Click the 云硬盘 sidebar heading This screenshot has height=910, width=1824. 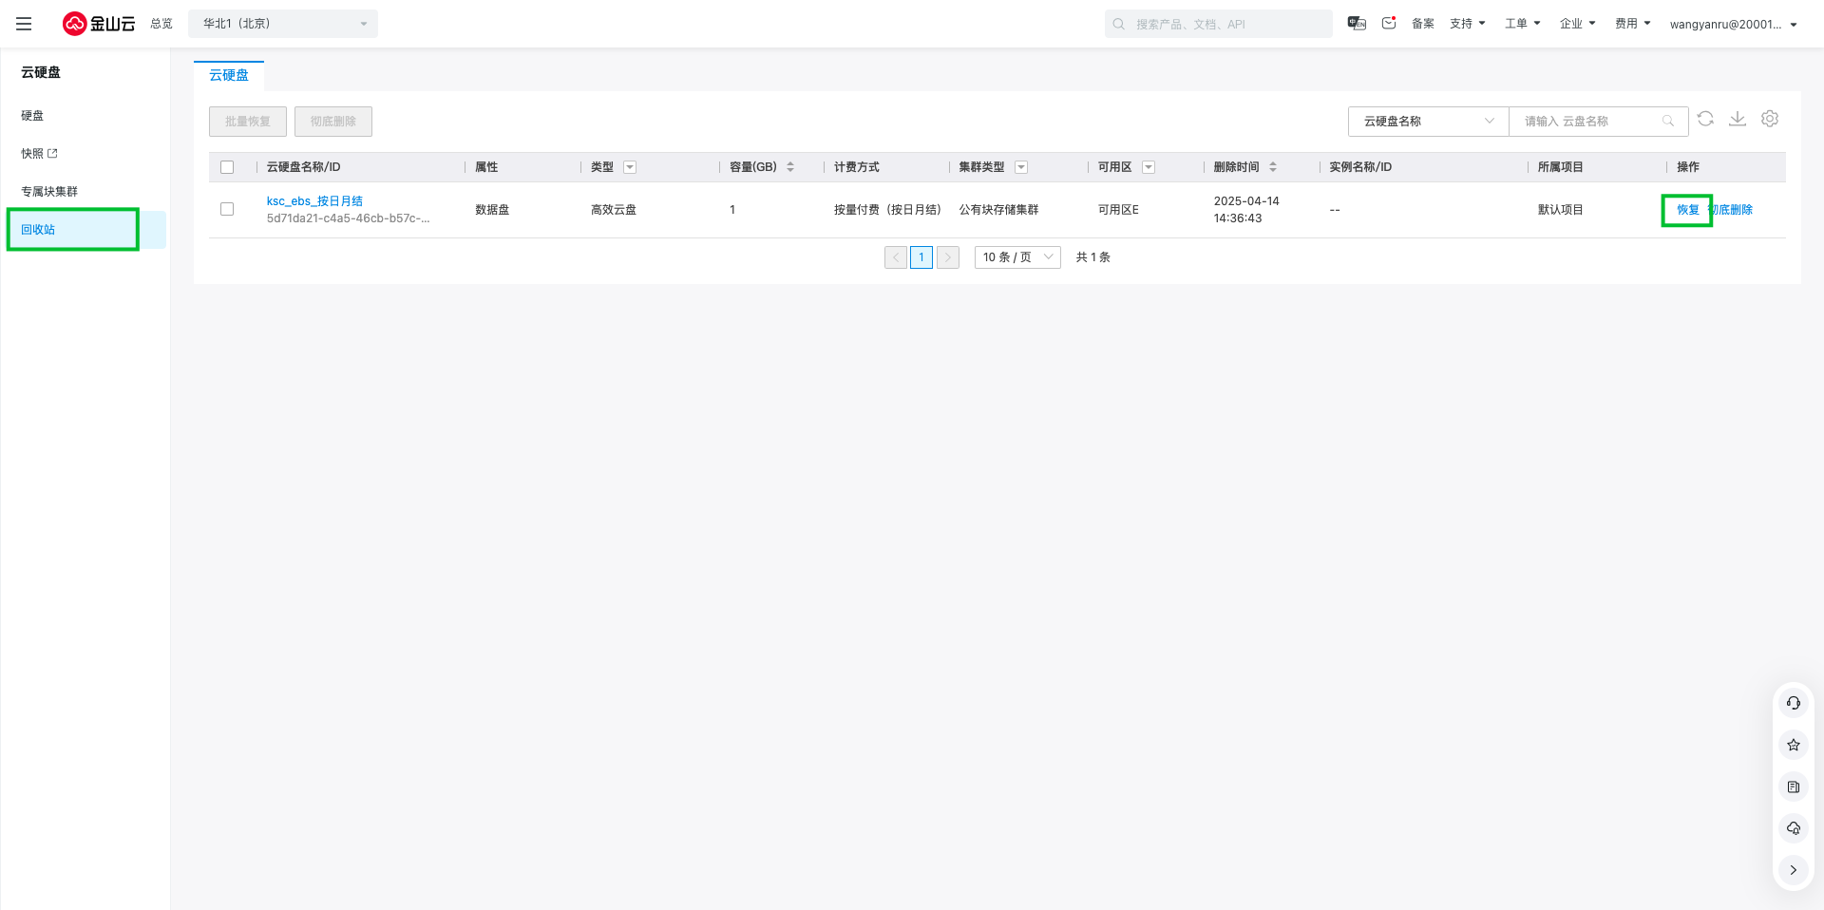pyautogui.click(x=41, y=72)
